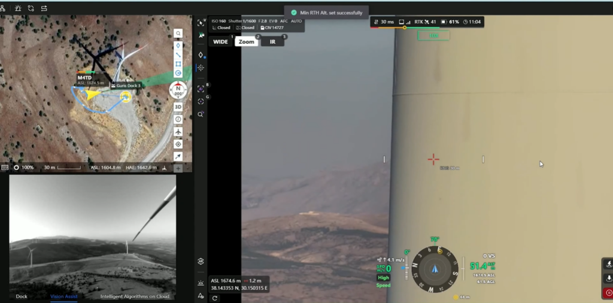Open the AUTO exposure mode dropdown
The image size is (613, 303).
[x=296, y=21]
